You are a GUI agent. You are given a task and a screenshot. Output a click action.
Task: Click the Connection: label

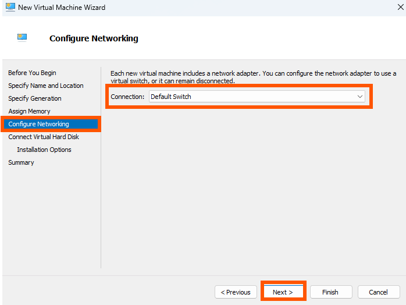127,97
